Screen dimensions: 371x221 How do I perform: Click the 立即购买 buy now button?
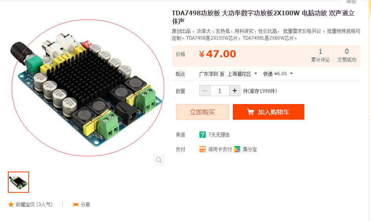203,112
